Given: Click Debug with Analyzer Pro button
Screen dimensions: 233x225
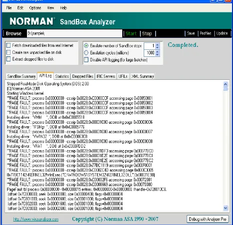Looking at the screenshot, I should (x=208, y=219).
